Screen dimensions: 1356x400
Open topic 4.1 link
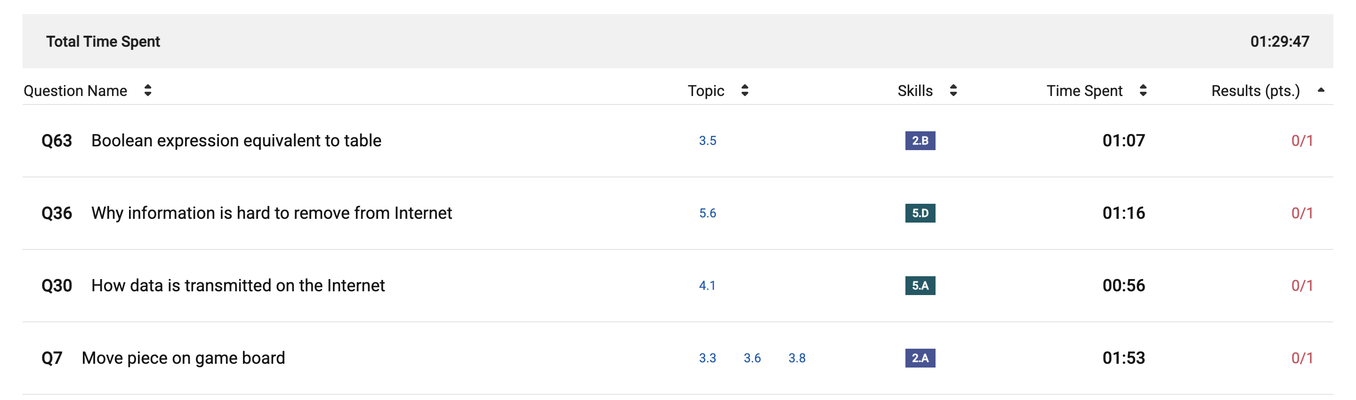point(707,286)
